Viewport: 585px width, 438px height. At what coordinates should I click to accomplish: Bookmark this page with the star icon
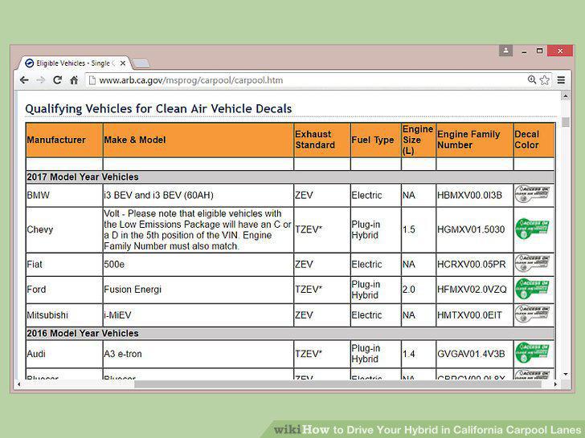pos(544,80)
